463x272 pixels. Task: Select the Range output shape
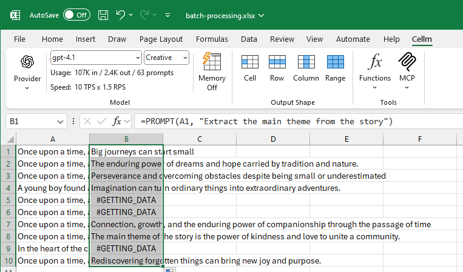pos(335,62)
